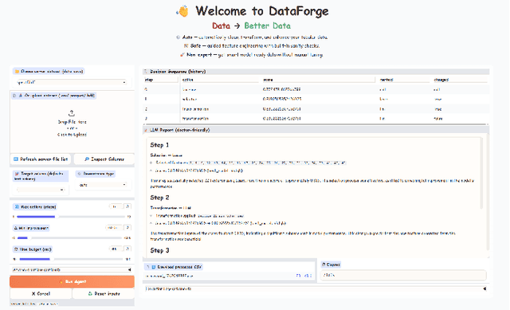Image resolution: width=510 pixels, height=310 pixels.
Task: Click the file size download link in CSV row
Action: click(304, 276)
